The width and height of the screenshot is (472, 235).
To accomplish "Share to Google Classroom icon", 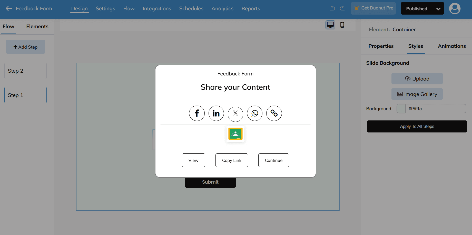I will point(235,134).
